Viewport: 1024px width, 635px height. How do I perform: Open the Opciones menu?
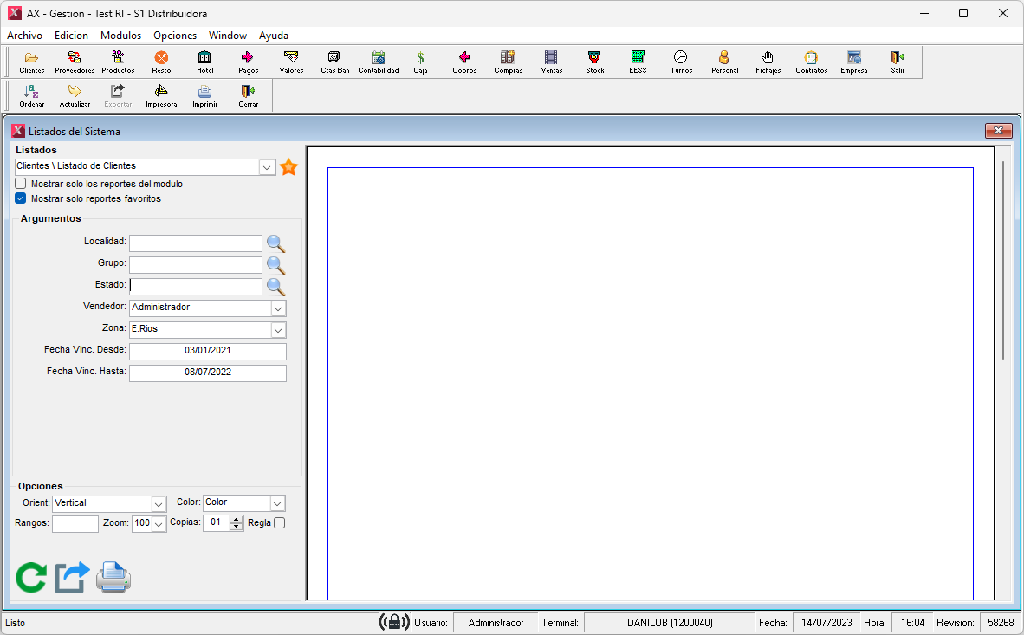click(x=175, y=36)
